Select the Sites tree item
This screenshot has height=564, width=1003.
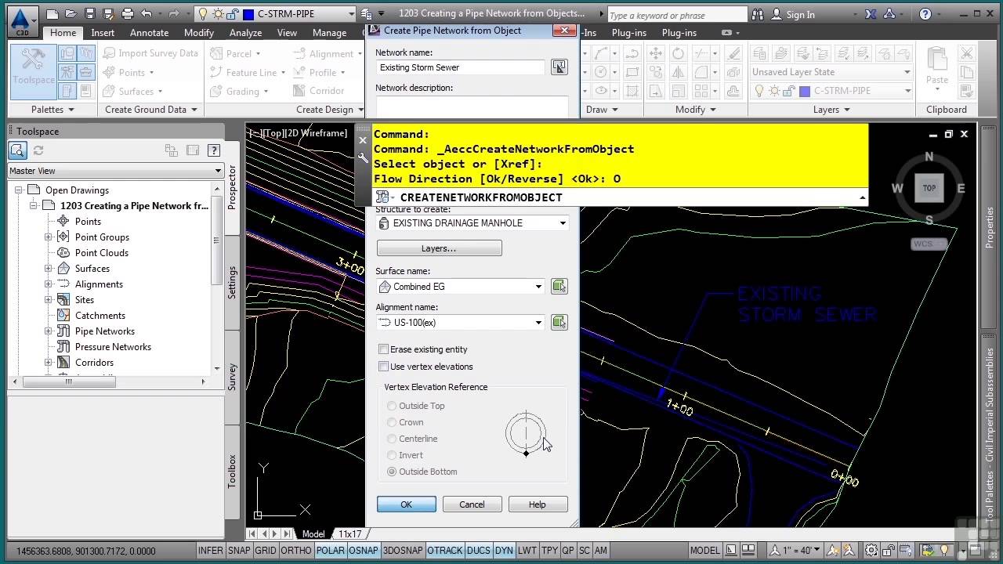coord(85,300)
